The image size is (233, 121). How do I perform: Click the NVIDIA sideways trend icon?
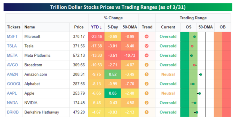pos(147,103)
